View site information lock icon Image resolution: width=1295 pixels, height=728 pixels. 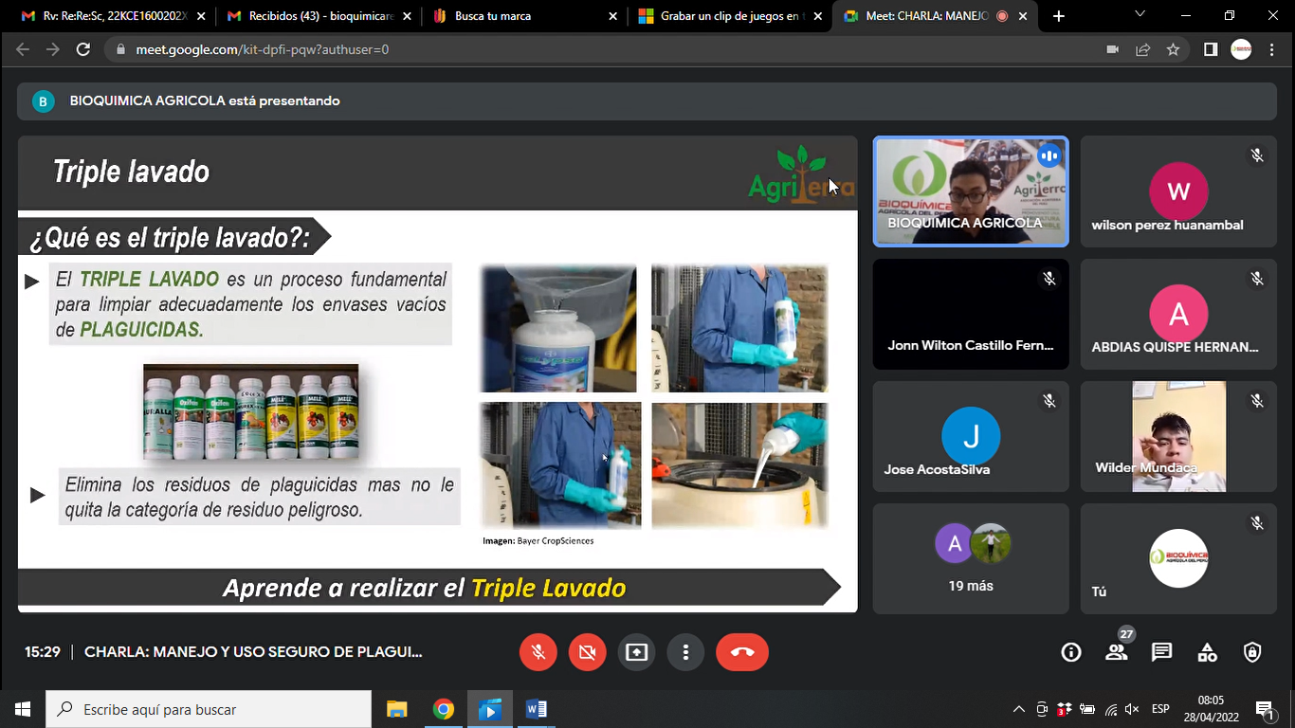coord(120,49)
